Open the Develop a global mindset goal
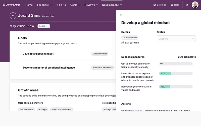The height and width of the screenshot is (126, 201). tap(38, 54)
